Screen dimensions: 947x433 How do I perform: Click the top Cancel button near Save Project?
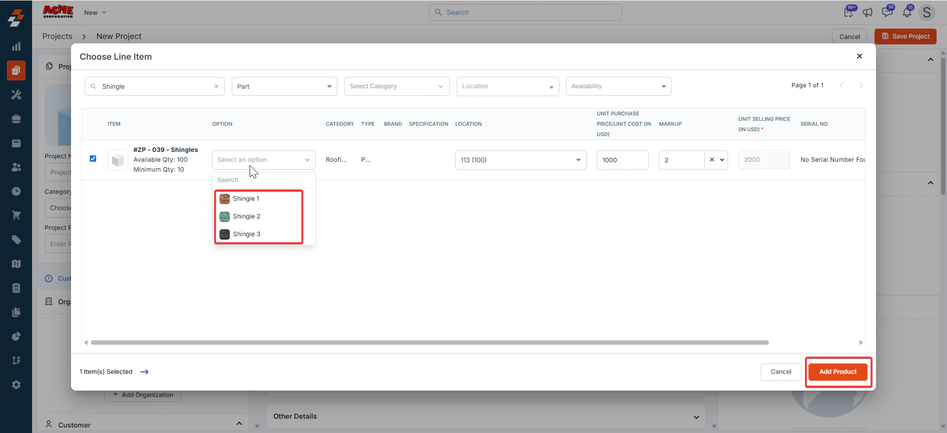849,36
